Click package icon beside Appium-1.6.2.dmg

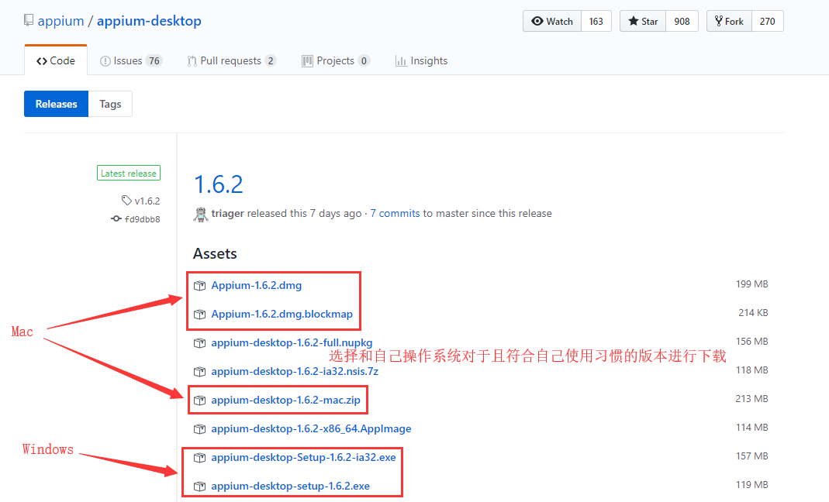point(199,286)
